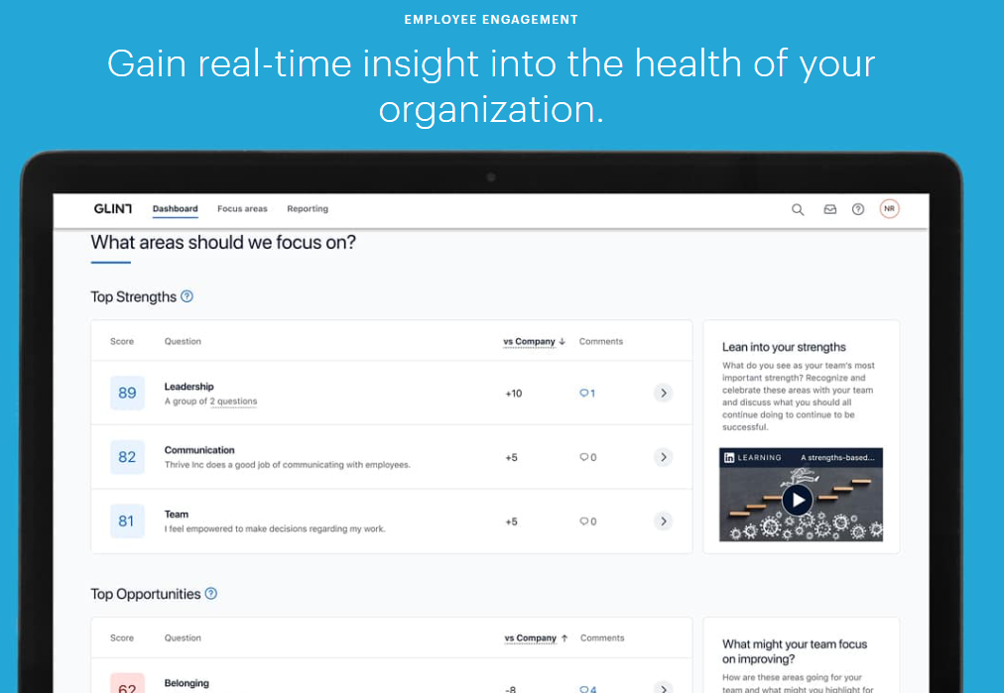Screen dimensions: 1004x693
Task: Open Team row comments bubble
Action: click(x=587, y=520)
